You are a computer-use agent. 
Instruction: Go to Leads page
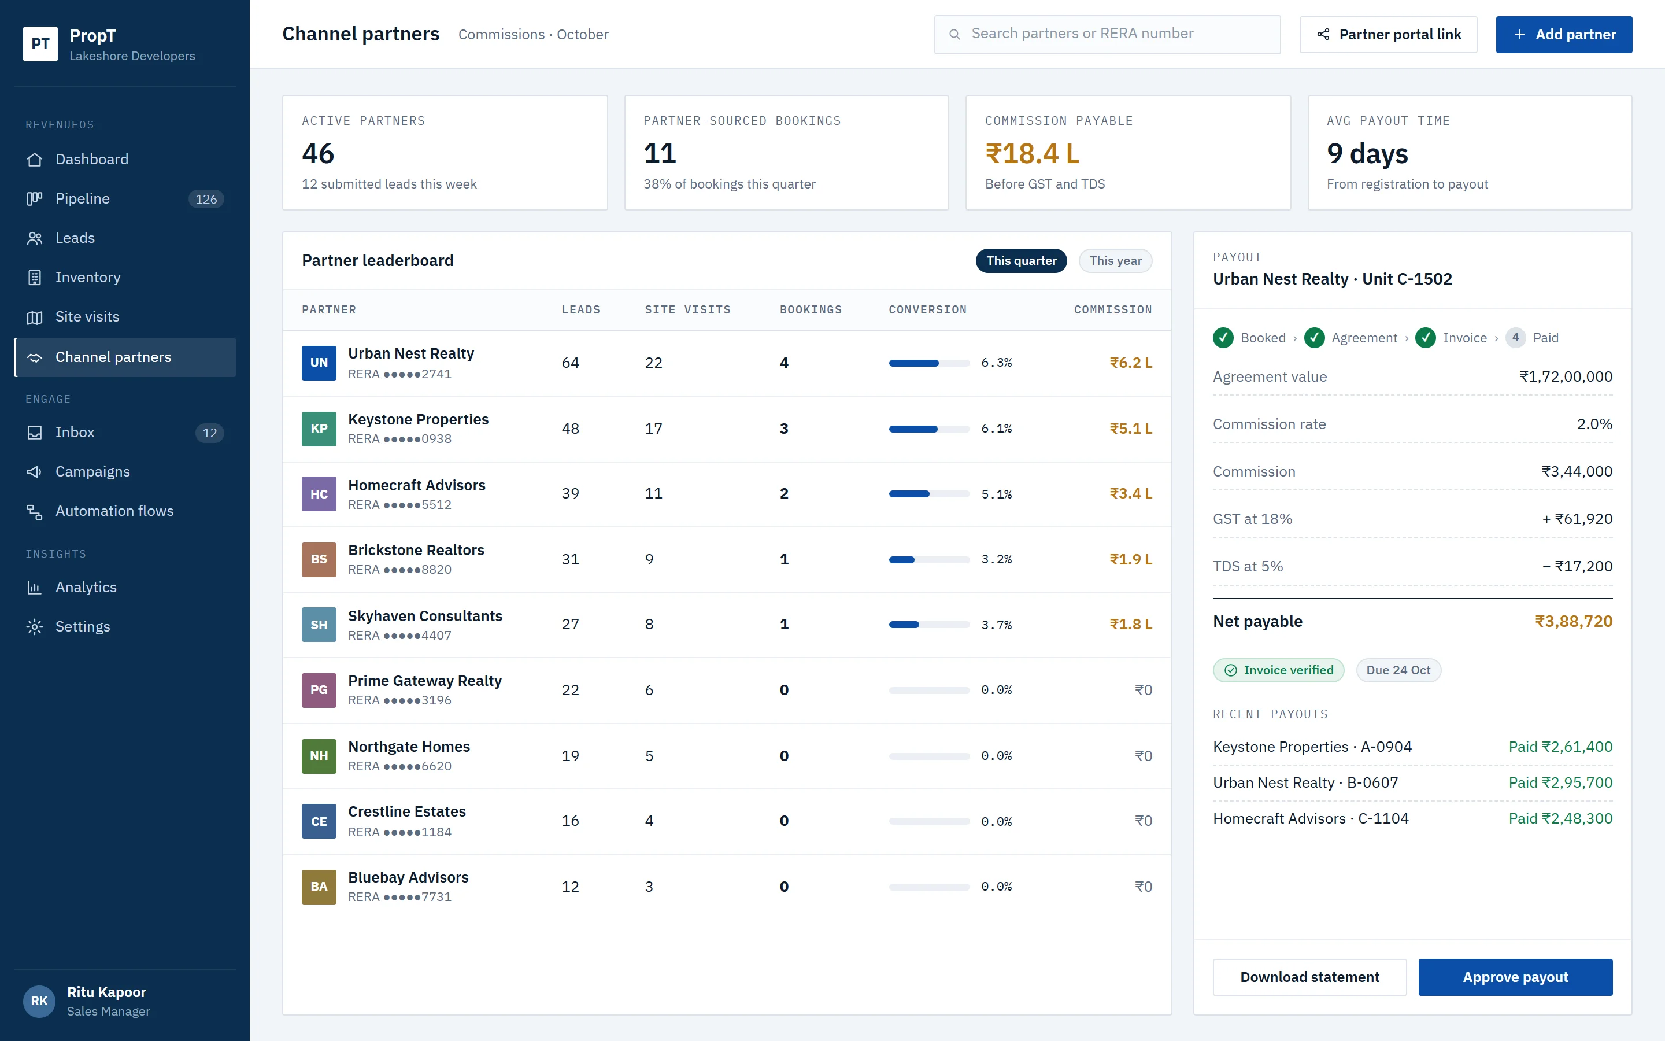click(124, 238)
